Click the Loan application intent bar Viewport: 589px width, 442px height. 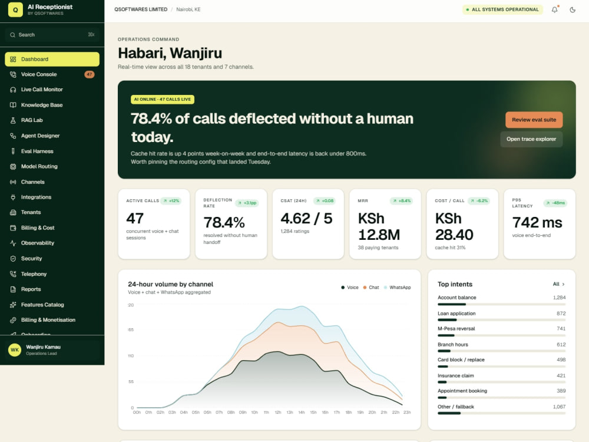coord(501,320)
